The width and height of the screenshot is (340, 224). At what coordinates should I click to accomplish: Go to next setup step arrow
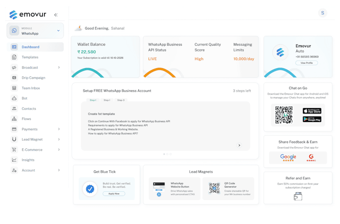coord(239,145)
